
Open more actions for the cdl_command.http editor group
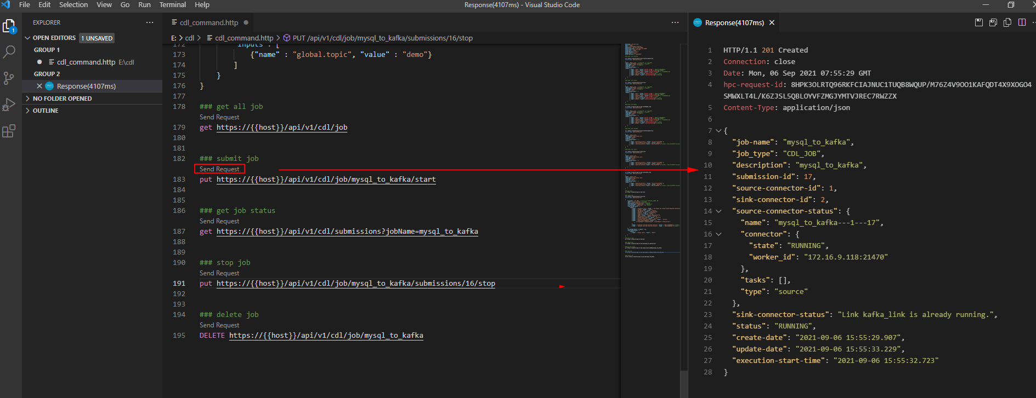pyautogui.click(x=675, y=22)
